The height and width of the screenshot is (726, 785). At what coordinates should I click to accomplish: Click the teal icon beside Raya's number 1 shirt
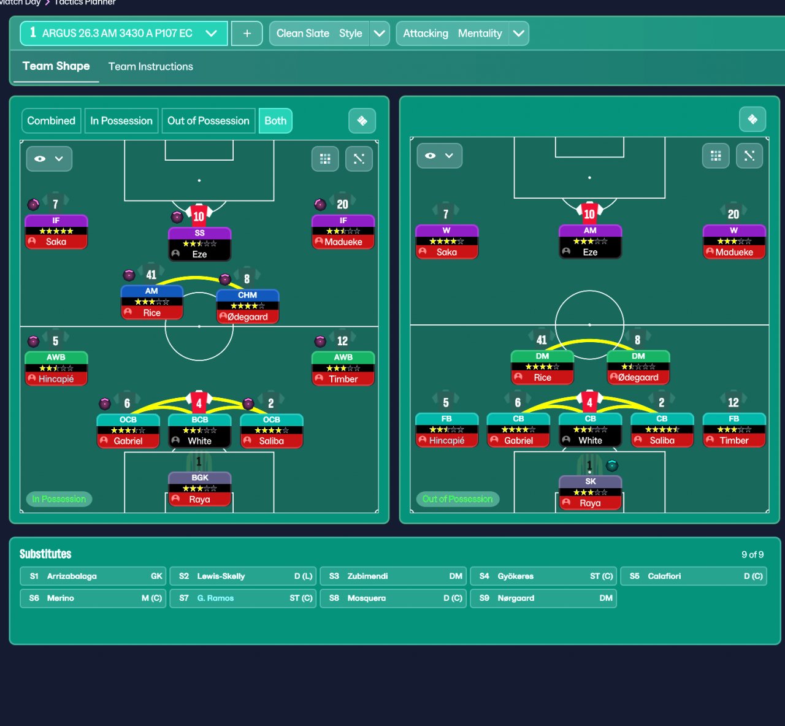point(612,465)
